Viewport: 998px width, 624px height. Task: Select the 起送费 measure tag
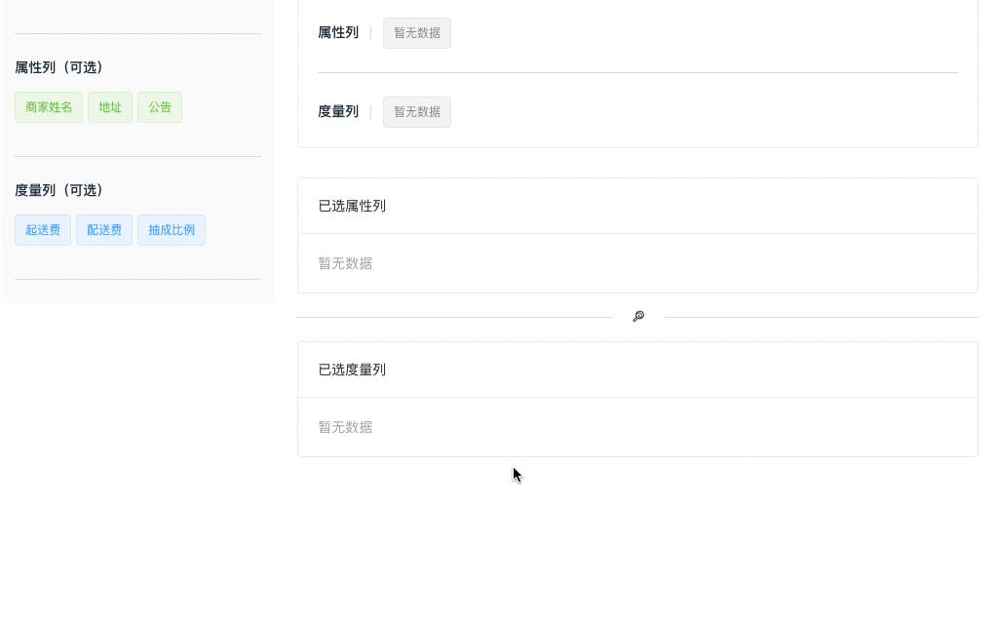pos(42,230)
